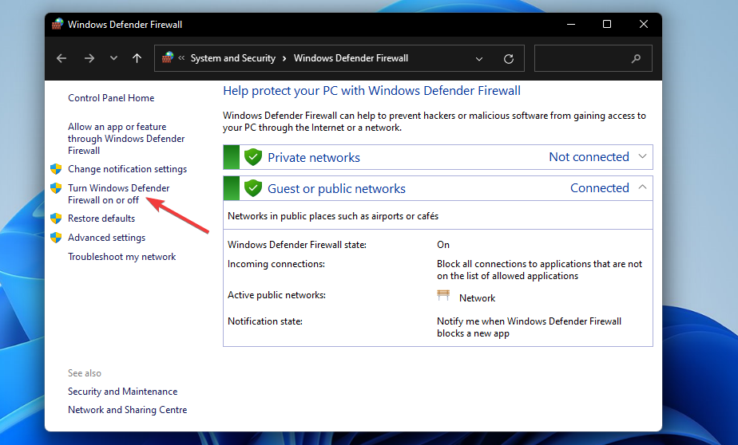Click shield icon beside Change notification settings
Viewport: 738px width, 445px height.
56,169
